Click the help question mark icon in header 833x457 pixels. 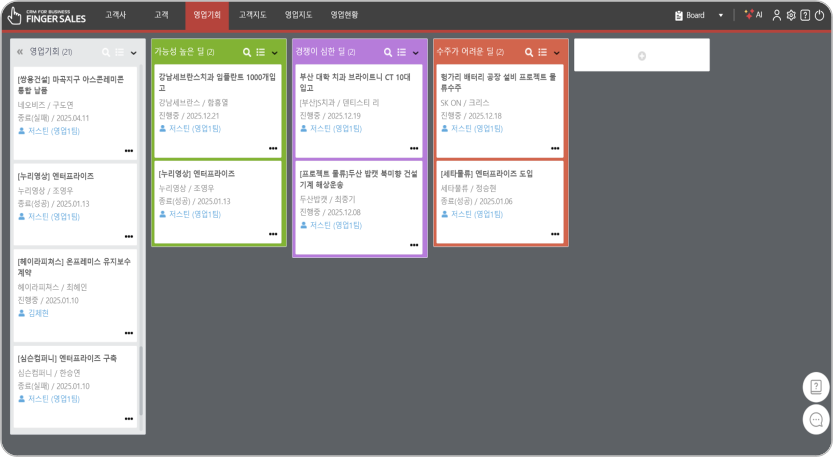pyautogui.click(x=805, y=15)
